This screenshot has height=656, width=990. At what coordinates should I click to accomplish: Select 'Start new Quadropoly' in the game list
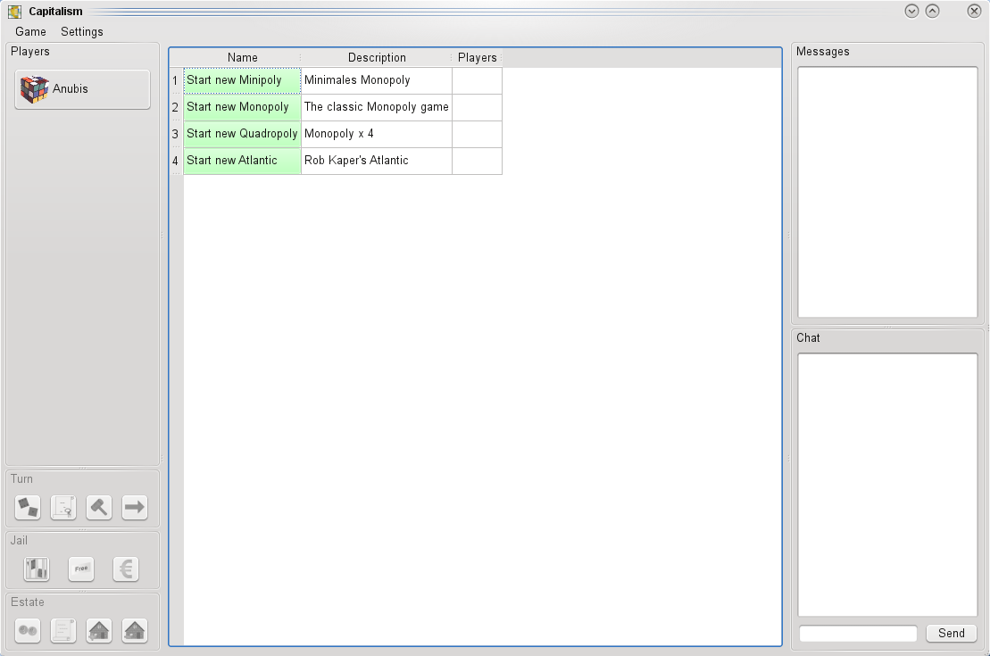point(243,134)
